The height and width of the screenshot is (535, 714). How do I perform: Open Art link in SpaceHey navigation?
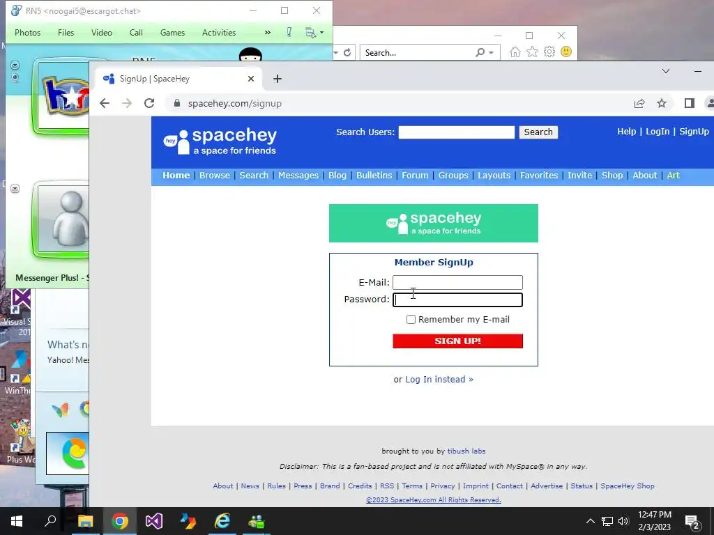tap(673, 175)
